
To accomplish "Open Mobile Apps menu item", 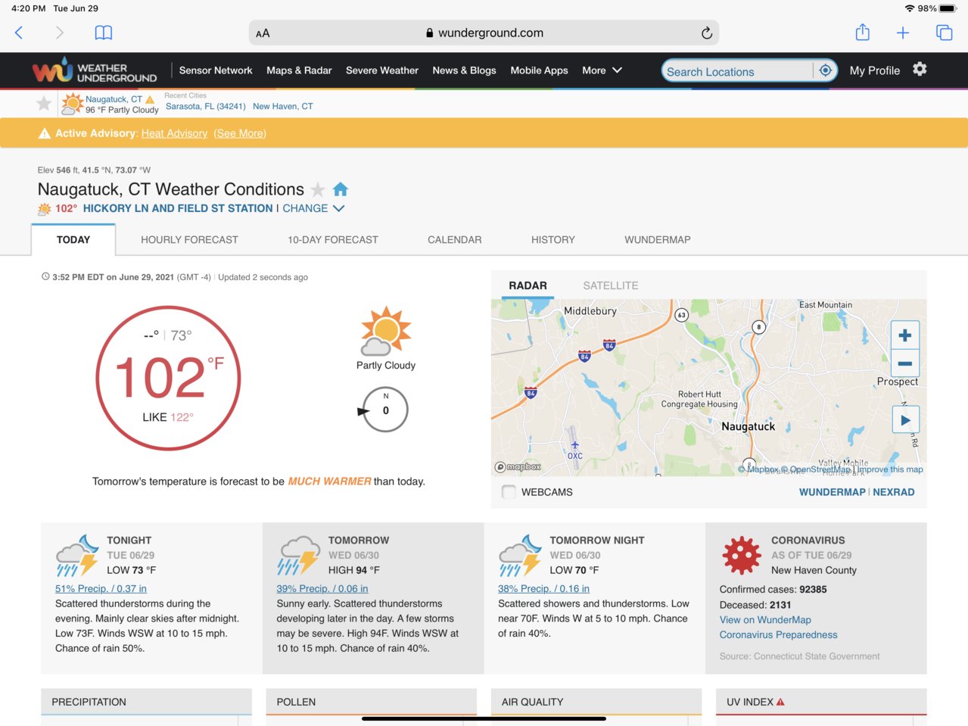I will (x=539, y=70).
